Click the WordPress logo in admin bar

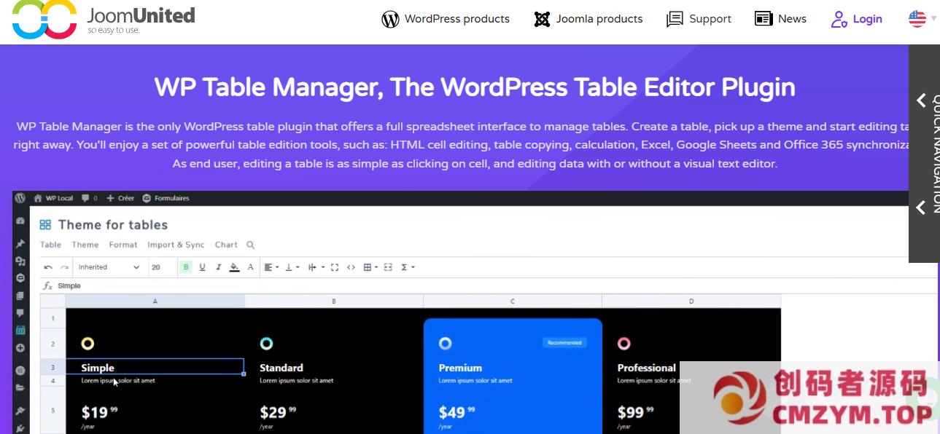[20, 198]
